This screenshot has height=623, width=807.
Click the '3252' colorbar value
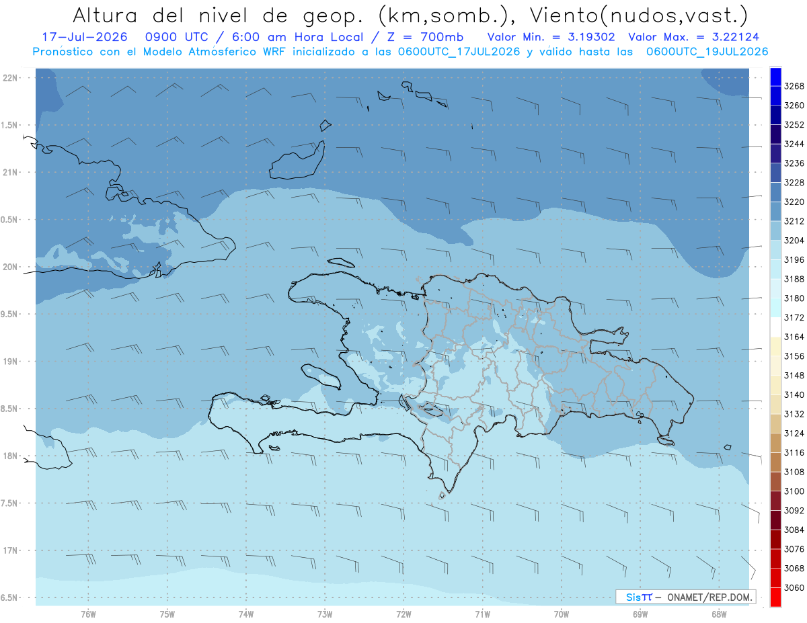coord(794,125)
